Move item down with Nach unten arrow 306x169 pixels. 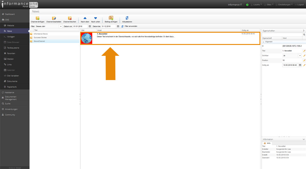click(95, 18)
